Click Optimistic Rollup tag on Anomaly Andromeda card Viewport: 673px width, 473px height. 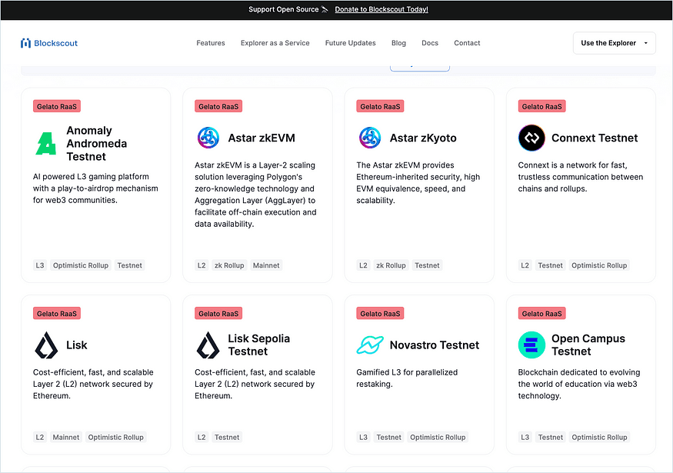click(81, 265)
